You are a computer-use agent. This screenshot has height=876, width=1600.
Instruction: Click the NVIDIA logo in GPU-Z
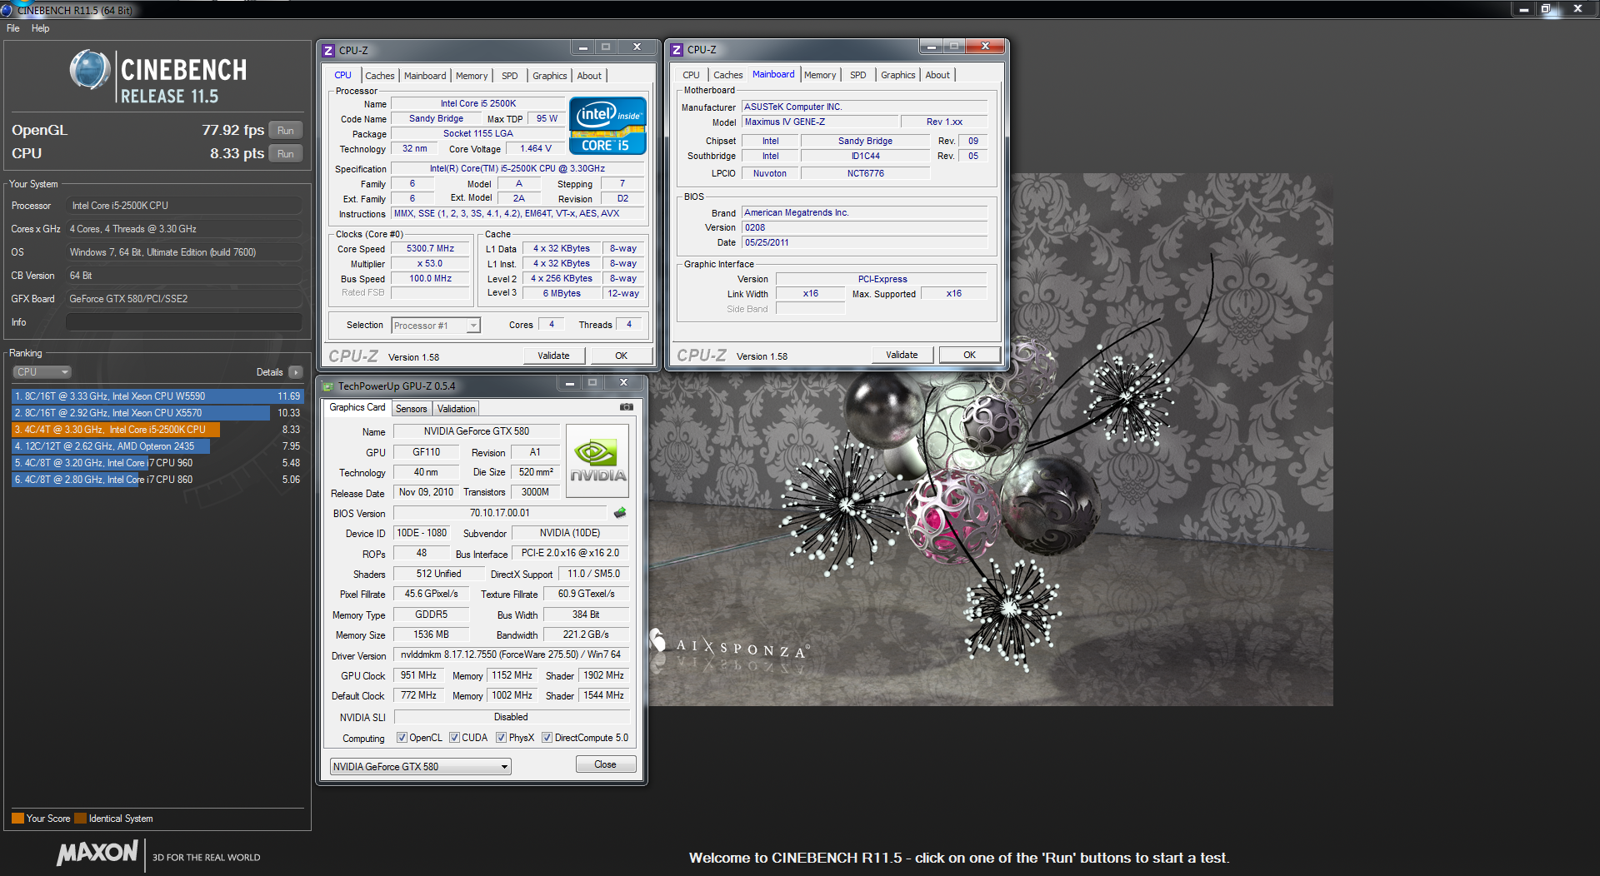597,461
